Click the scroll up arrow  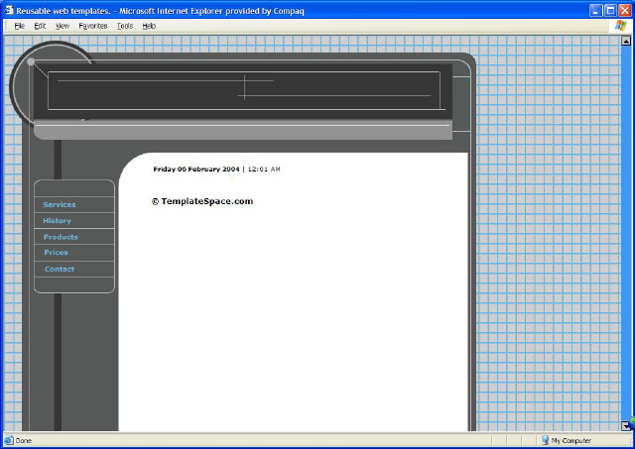tap(626, 41)
